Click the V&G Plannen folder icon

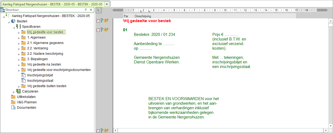13,102
